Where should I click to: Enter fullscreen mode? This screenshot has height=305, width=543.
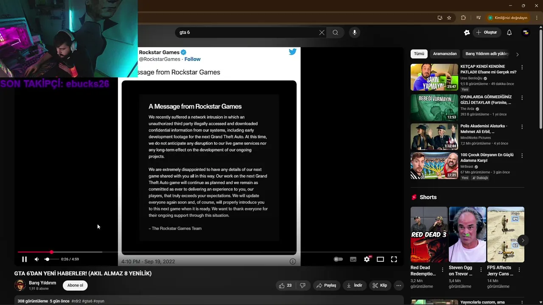394,259
